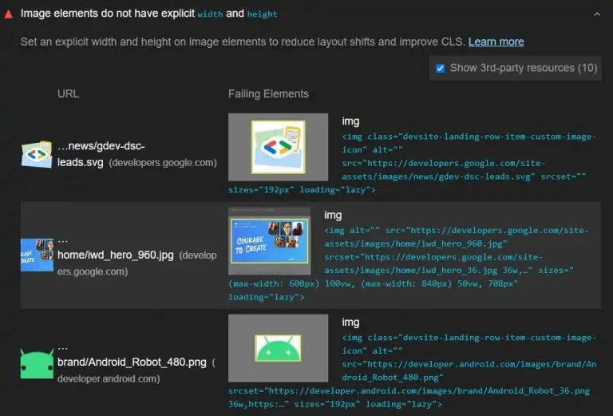Screen dimensions: 613x416
Task: Select the Failing Elements column header
Action: pyautogui.click(x=268, y=94)
